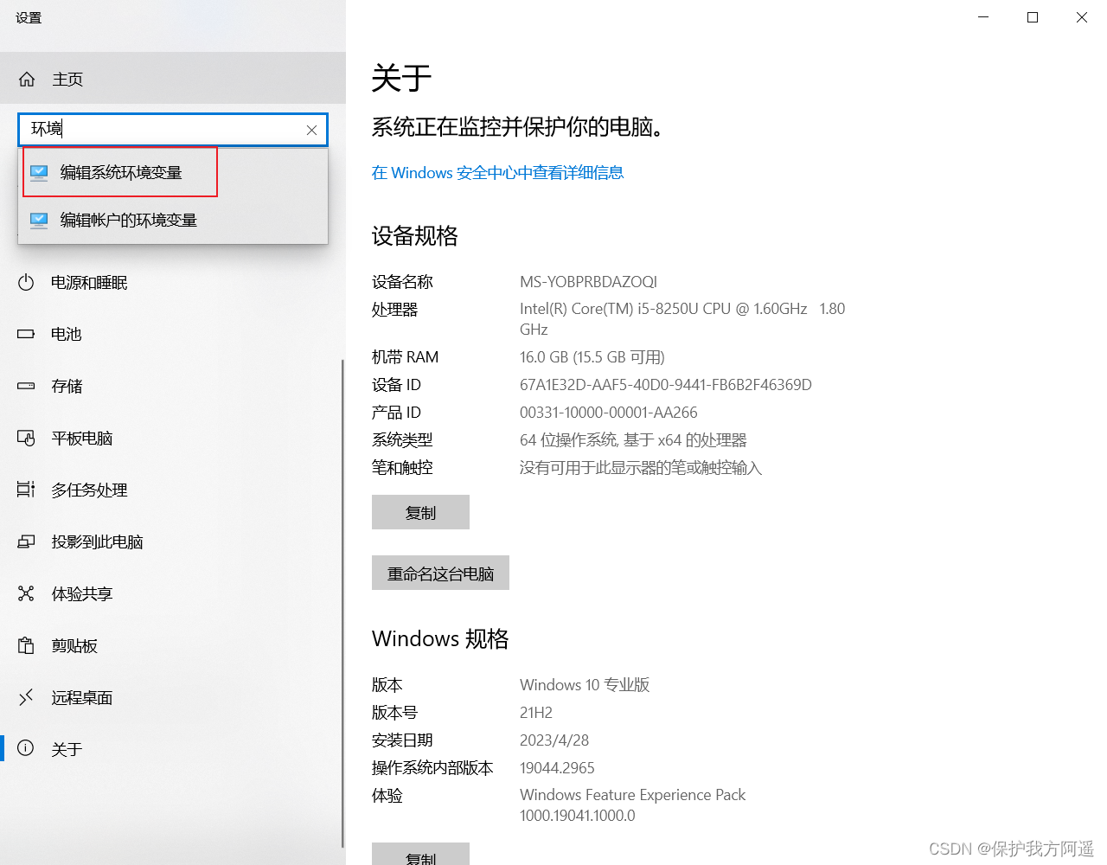Click OS build 19044.2965
This screenshot has width=1107, height=865.
tap(557, 768)
